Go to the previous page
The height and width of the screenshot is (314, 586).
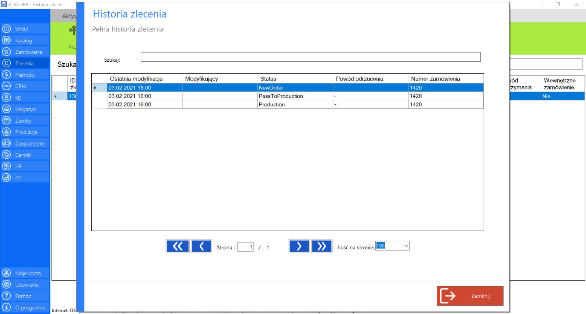(x=202, y=246)
